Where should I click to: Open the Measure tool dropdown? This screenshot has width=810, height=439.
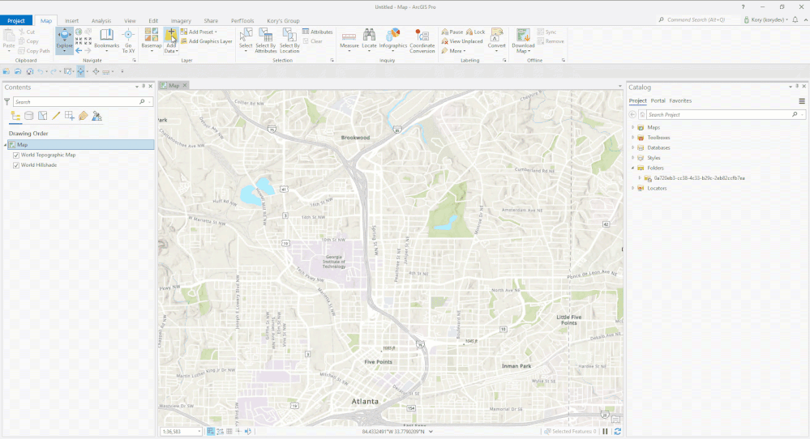tap(349, 51)
